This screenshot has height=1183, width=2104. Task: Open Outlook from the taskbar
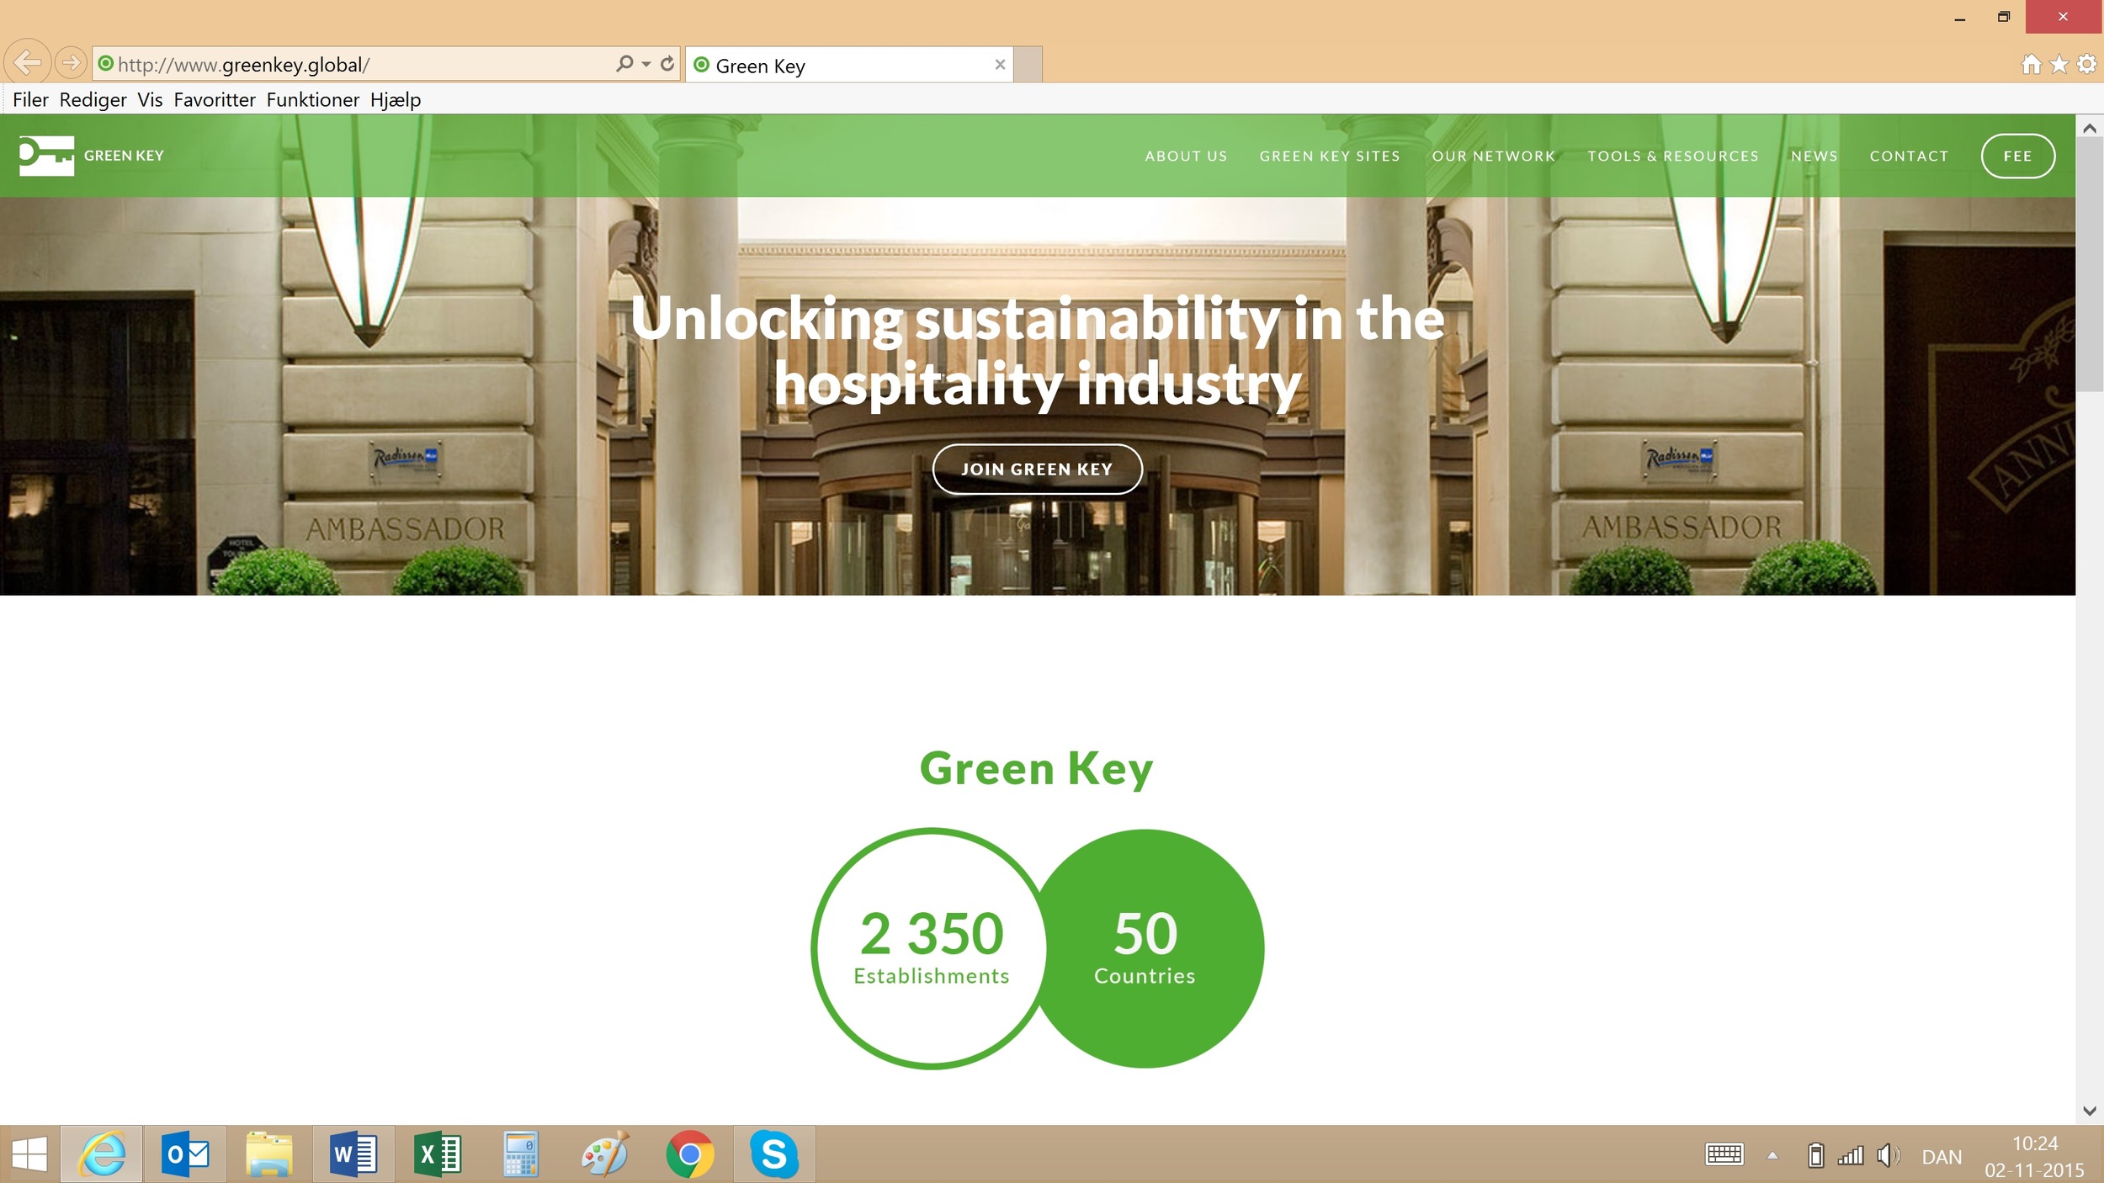(185, 1154)
